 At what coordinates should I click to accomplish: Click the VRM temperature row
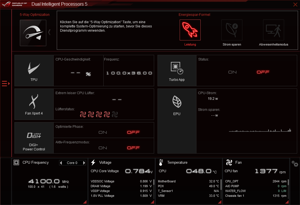tap(188, 196)
